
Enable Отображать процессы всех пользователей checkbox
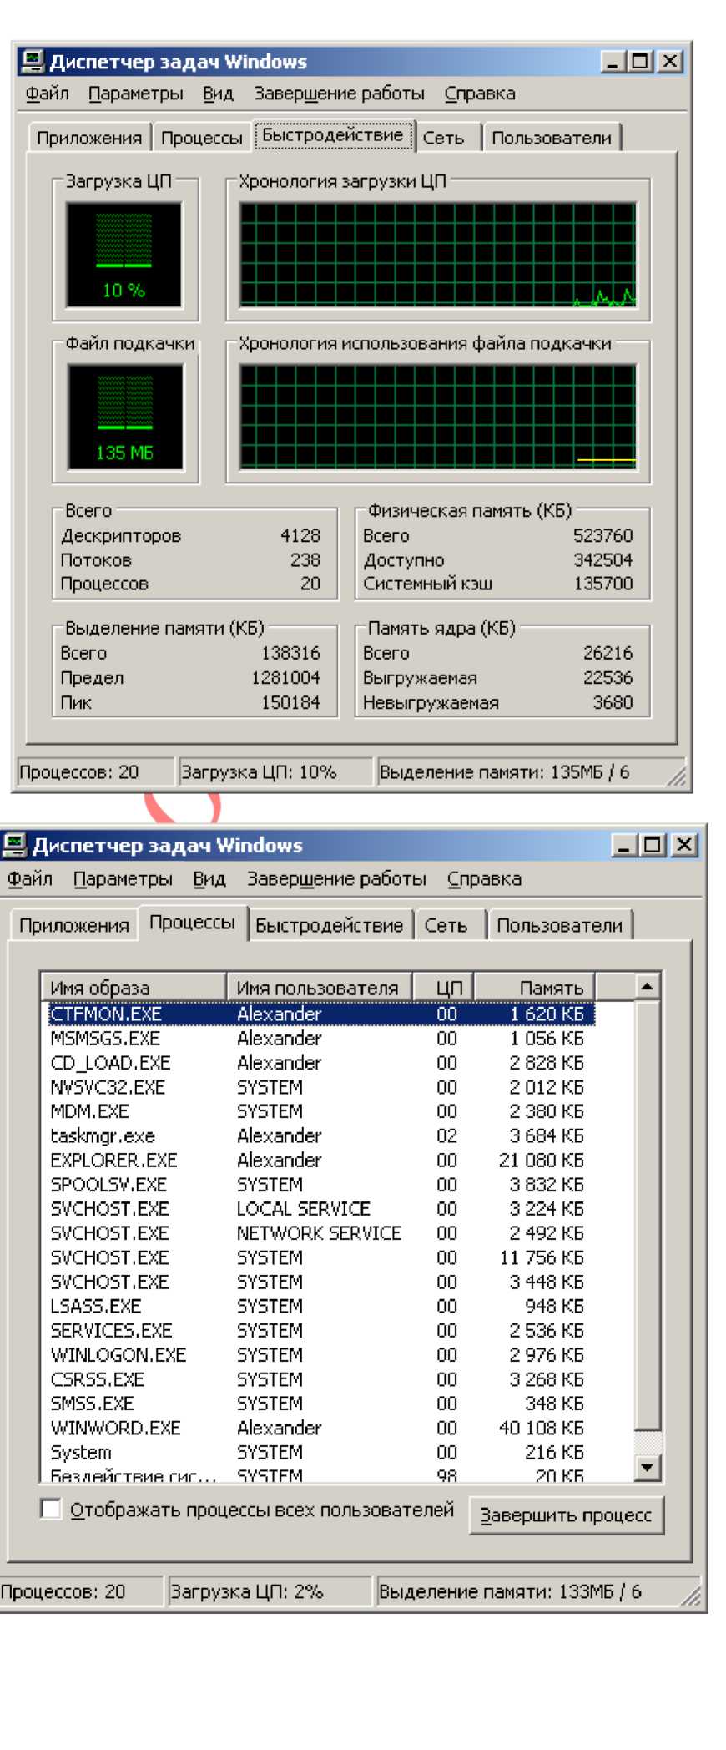(51, 1509)
